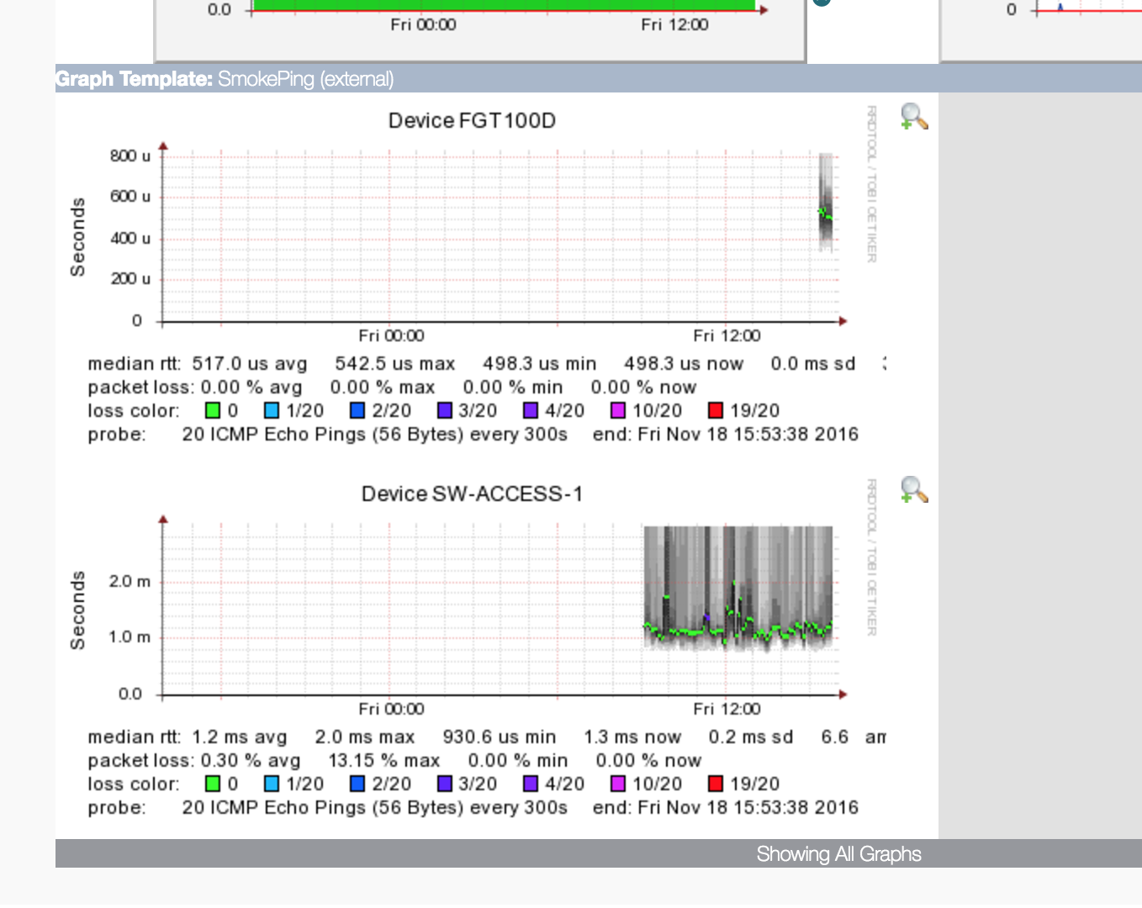
Task: Click the red 19/20 swatch in FGT100D legend
Action: point(716,410)
